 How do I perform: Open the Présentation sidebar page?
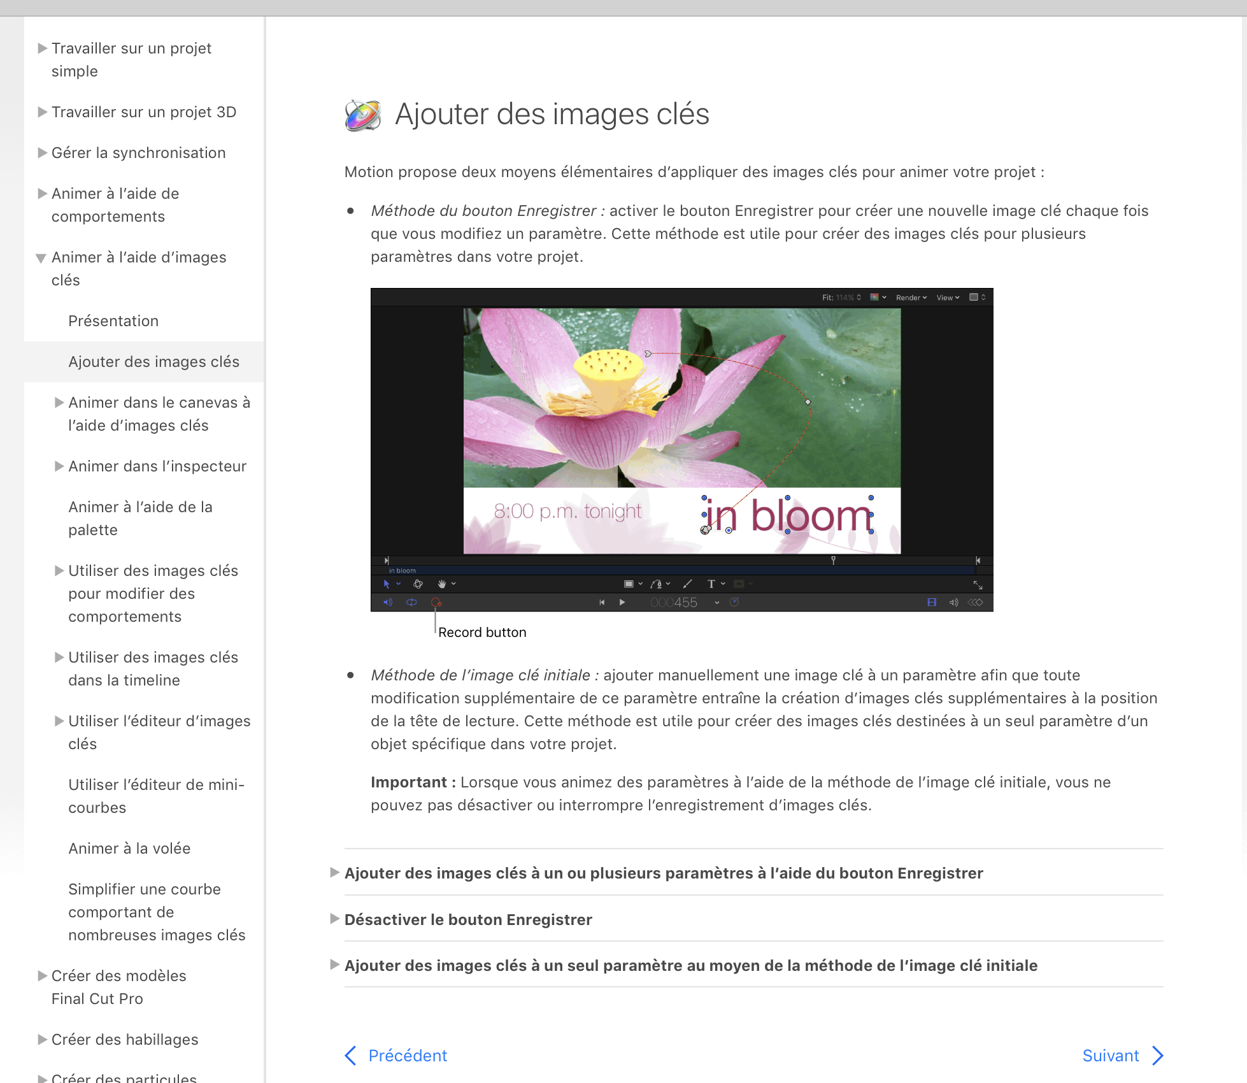[x=113, y=321]
